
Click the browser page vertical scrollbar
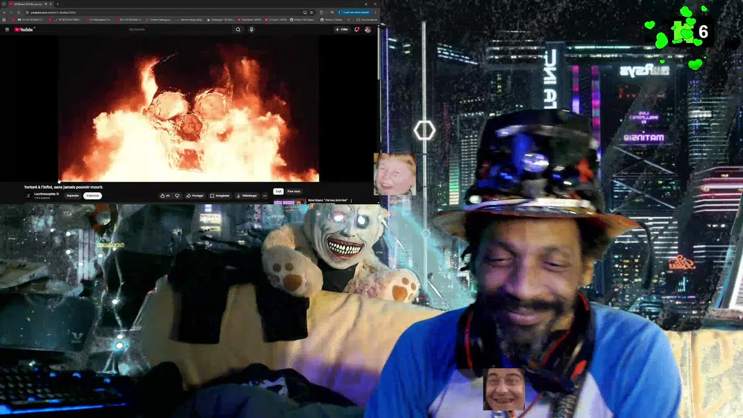380,52
